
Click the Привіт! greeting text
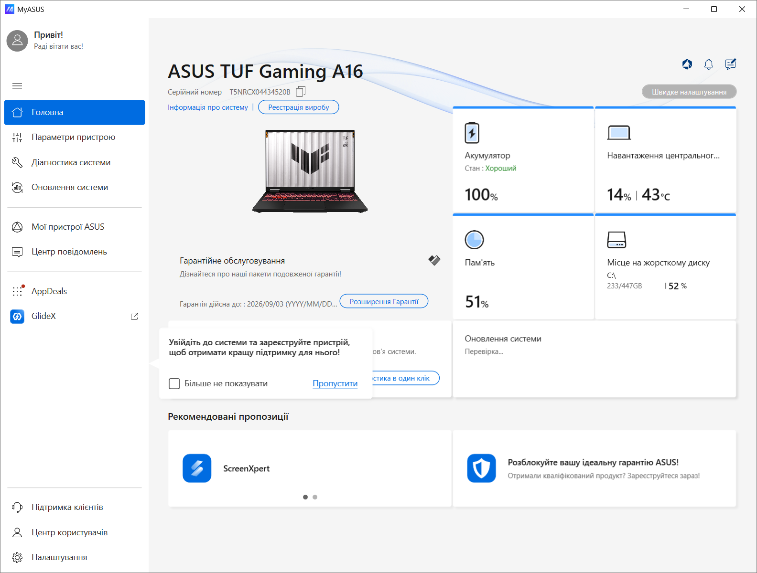[x=48, y=35]
